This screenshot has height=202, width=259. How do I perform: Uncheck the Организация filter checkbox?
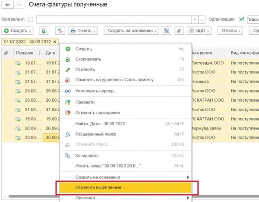(x=241, y=19)
